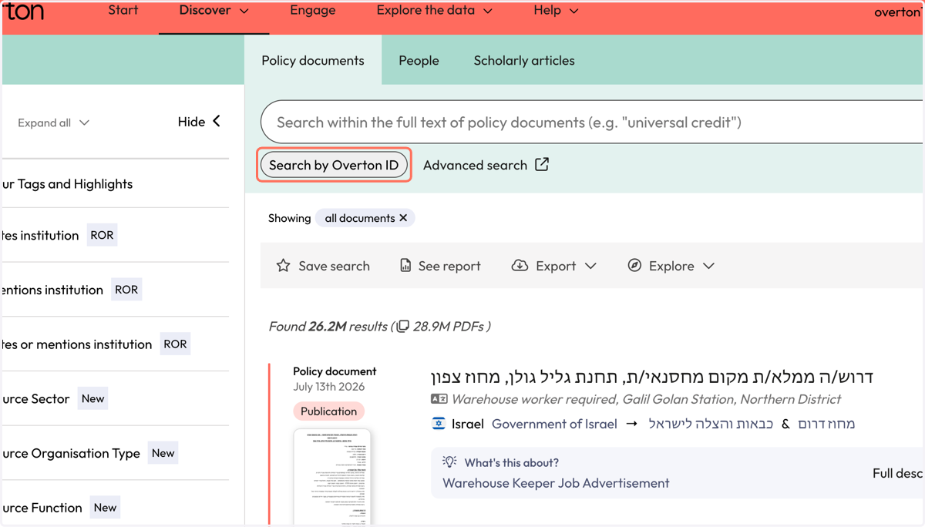Select the Israel country link
The width and height of the screenshot is (925, 527).
pos(468,424)
